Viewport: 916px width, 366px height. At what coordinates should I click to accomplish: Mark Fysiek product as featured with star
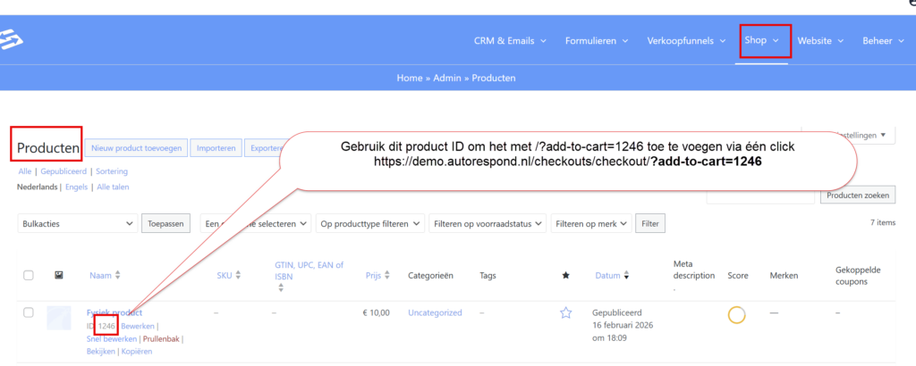click(565, 313)
